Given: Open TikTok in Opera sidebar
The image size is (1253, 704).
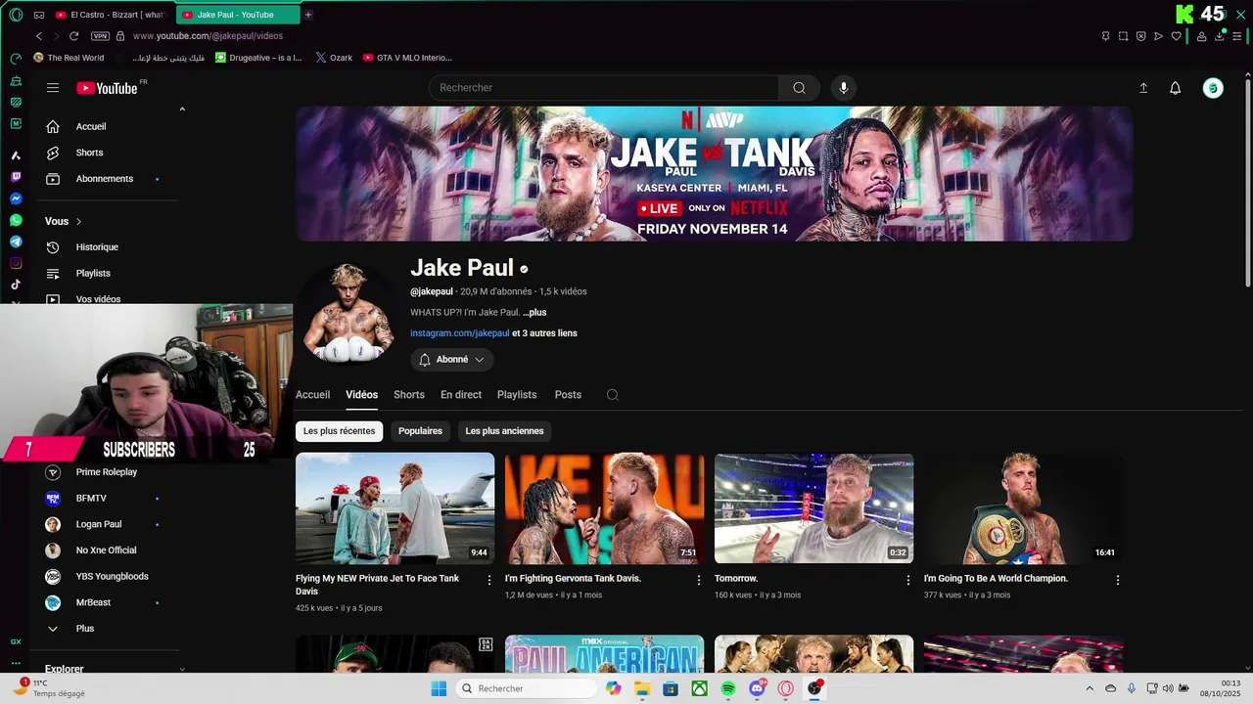Looking at the screenshot, I should (x=16, y=285).
